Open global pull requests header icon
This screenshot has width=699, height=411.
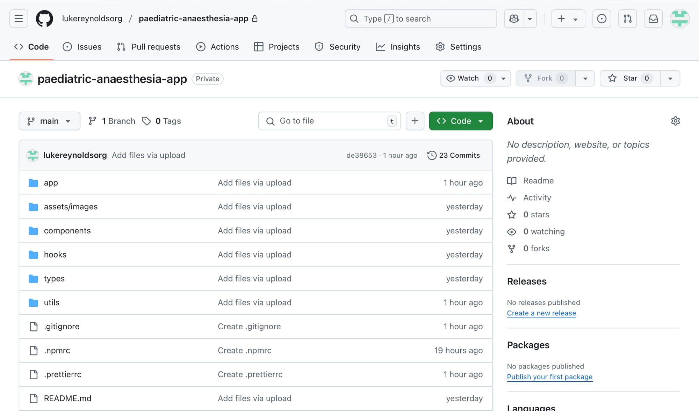(627, 18)
